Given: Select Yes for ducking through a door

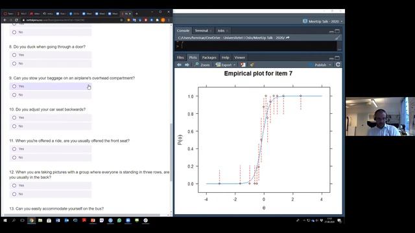Looking at the screenshot, I should [14, 55].
